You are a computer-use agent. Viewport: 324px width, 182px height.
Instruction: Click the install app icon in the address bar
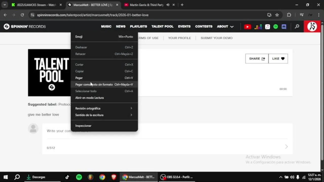coord(269,15)
